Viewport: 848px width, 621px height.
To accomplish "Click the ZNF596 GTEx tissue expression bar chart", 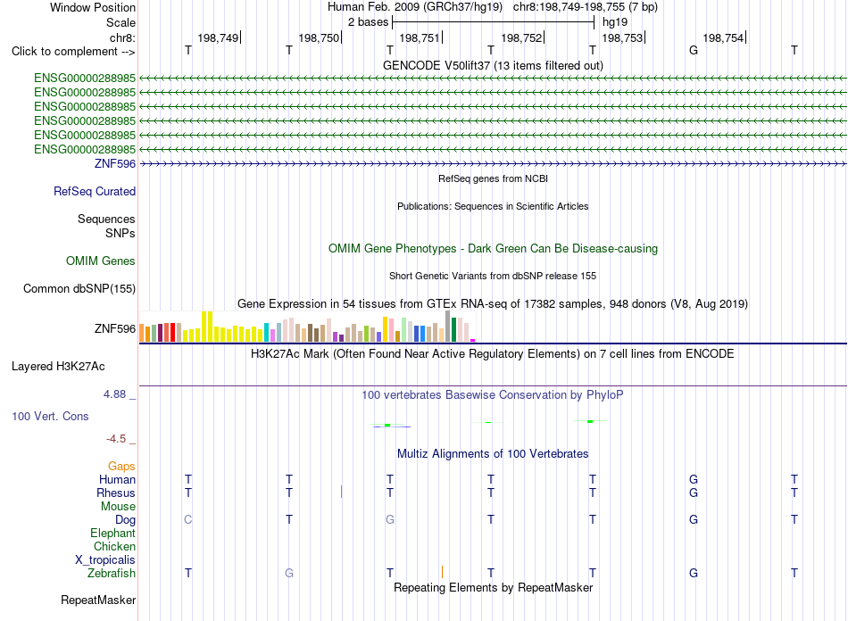I will [x=307, y=327].
